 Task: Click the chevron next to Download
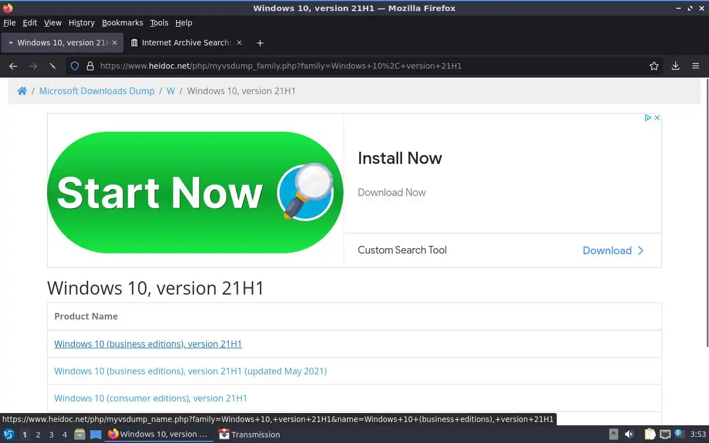(x=641, y=250)
